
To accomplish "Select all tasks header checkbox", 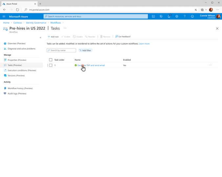I will pos(51,60).
